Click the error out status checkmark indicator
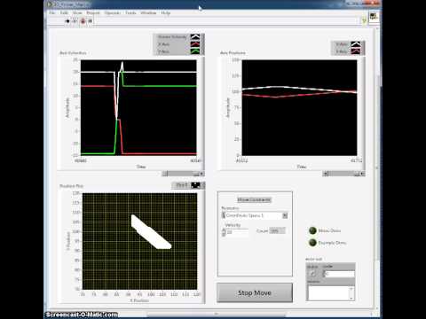This screenshot has width=426, height=319. pos(312,274)
